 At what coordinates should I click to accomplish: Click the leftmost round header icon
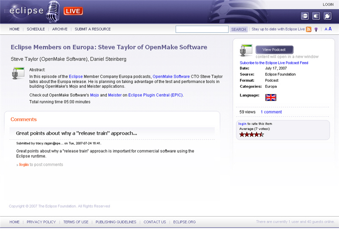[305, 16]
